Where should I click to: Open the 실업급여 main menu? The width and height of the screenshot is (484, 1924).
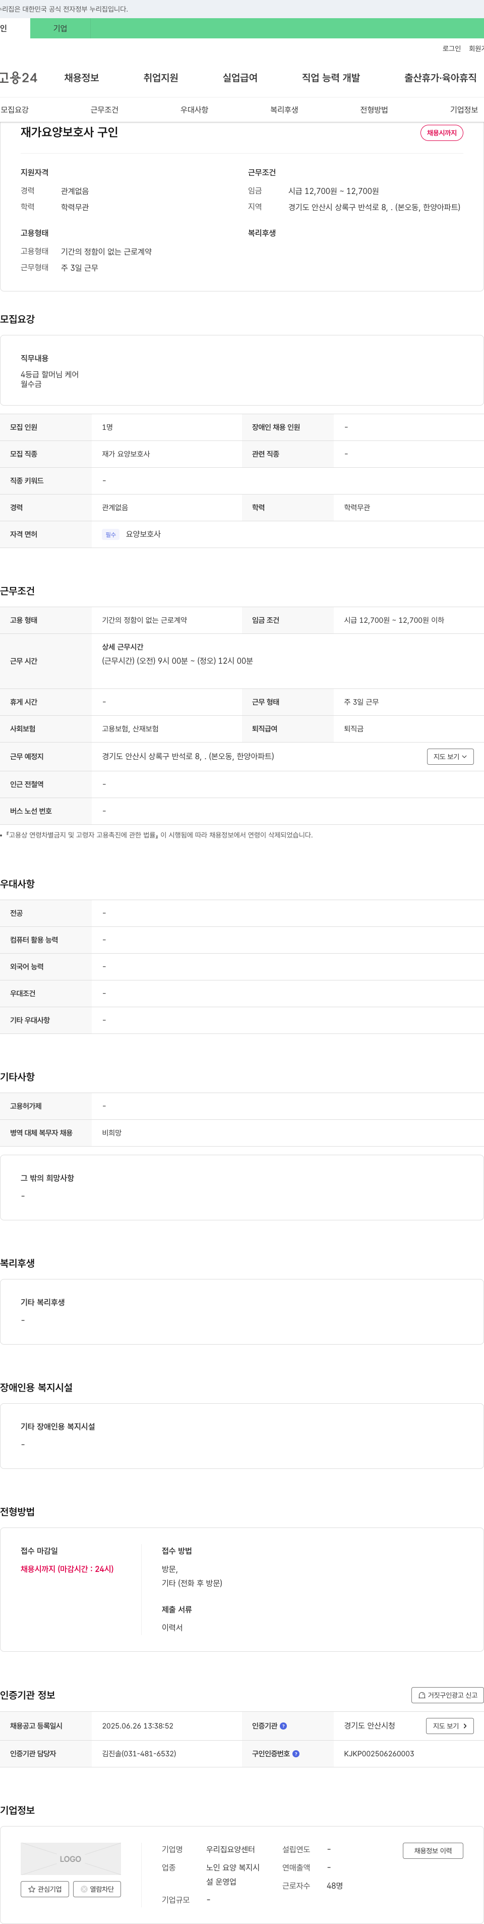(240, 78)
